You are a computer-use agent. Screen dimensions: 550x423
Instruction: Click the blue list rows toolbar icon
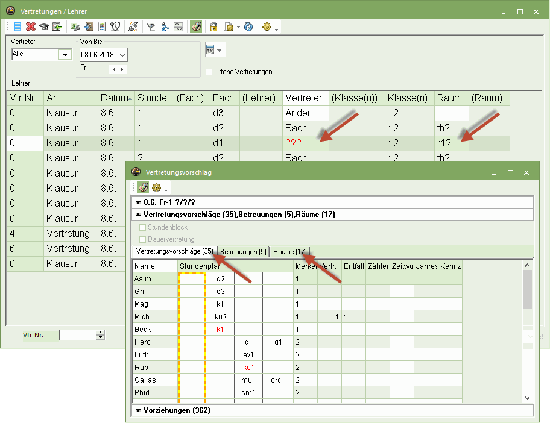pos(17,27)
